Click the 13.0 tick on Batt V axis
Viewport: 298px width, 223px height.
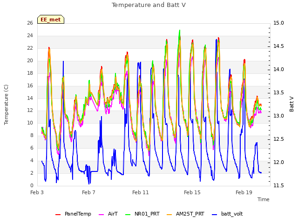pos(278,116)
